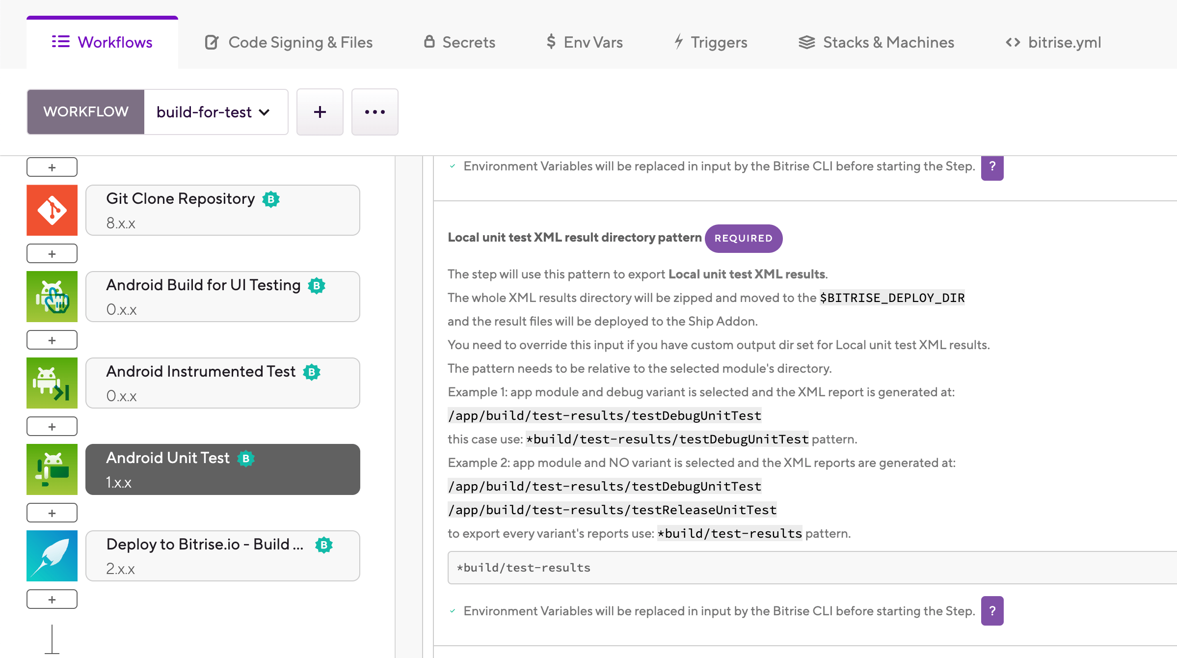Image resolution: width=1177 pixels, height=658 pixels.
Task: Click the *build/test-results pattern input field
Action: pos(812,568)
